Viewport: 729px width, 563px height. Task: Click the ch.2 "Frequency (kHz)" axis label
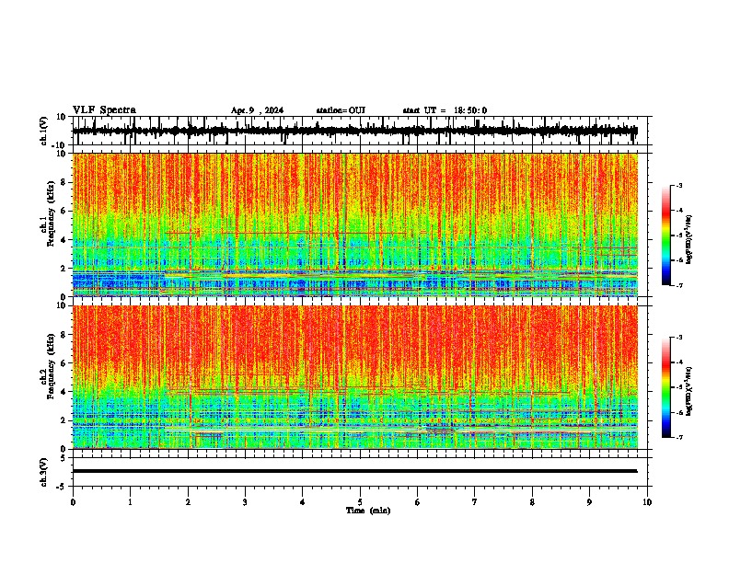[x=51, y=366]
